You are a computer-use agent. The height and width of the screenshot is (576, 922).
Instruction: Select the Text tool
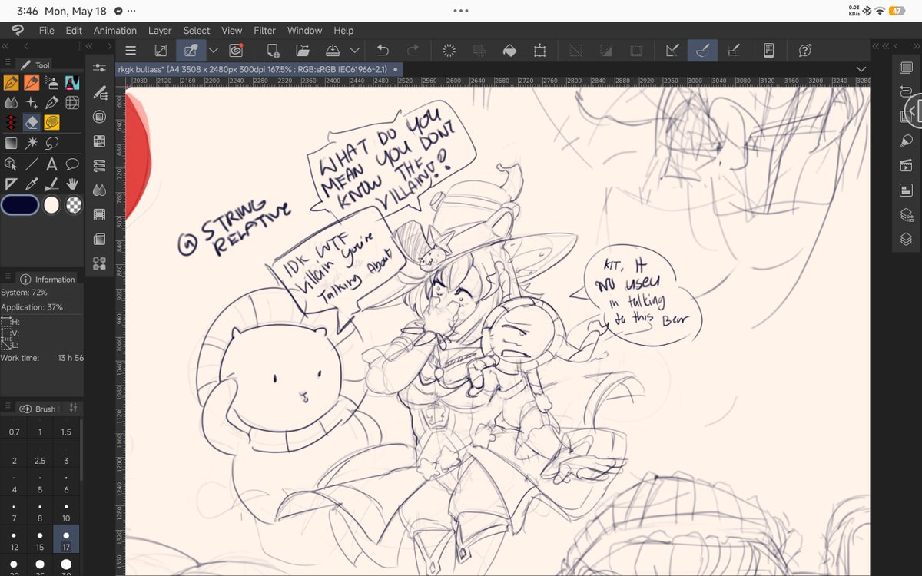pos(52,164)
